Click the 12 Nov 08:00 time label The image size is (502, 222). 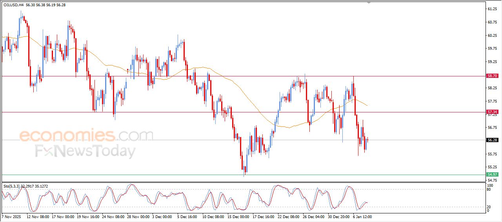(38, 217)
